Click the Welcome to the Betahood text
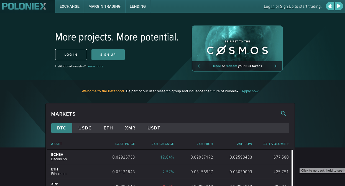The height and width of the screenshot is (186, 345). coord(103,91)
